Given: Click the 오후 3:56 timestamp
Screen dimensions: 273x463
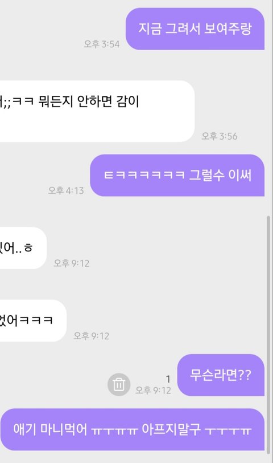Looking at the screenshot, I should (220, 136).
